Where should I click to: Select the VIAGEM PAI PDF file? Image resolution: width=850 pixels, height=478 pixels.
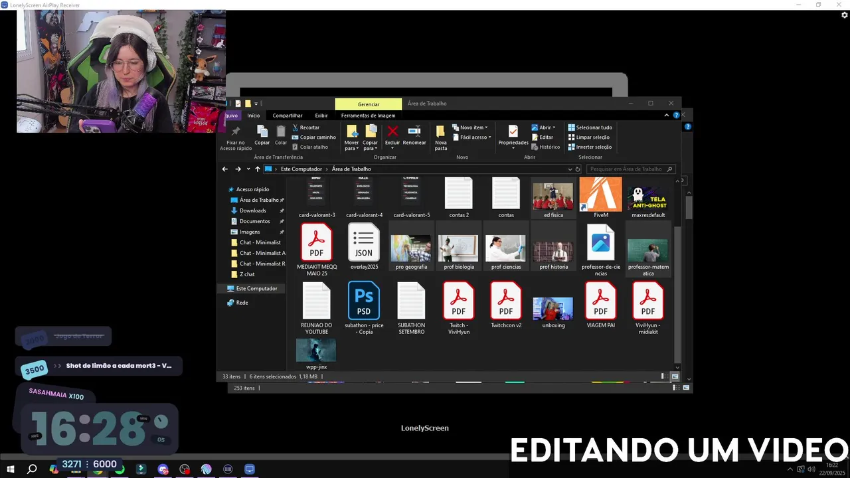click(601, 305)
